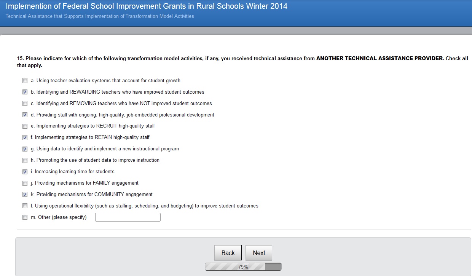Uncheck option f RETAIN high-quality staff checkbox
The height and width of the screenshot is (276, 472).
pos(25,137)
